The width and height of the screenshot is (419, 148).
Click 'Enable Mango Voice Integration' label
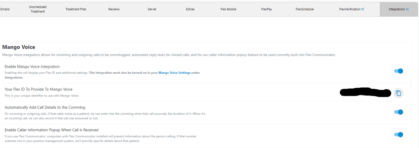click(x=32, y=66)
